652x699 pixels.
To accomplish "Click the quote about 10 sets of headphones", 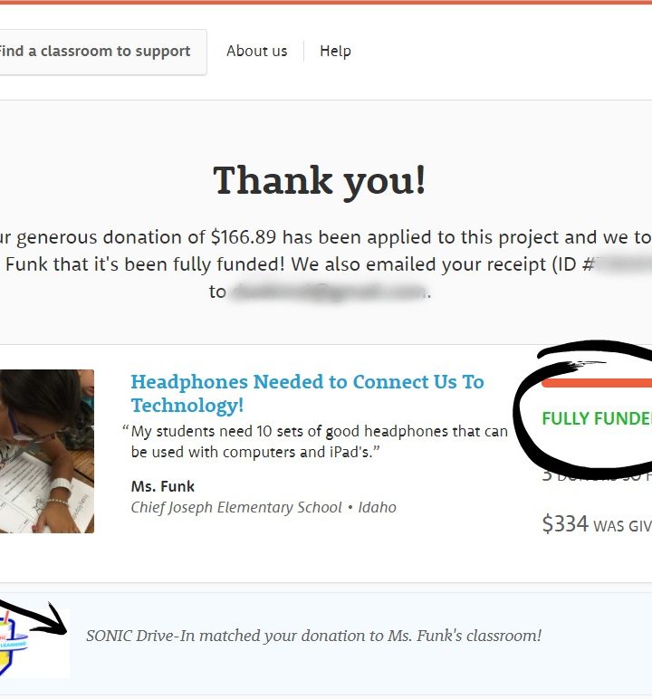I will tap(315, 442).
